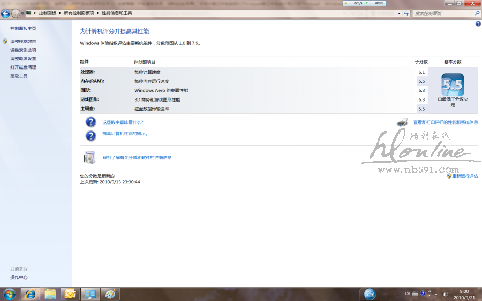Screen dimensions: 482x301
Task: Click 磁盘数据传输速率 text
Action: click(x=152, y=109)
